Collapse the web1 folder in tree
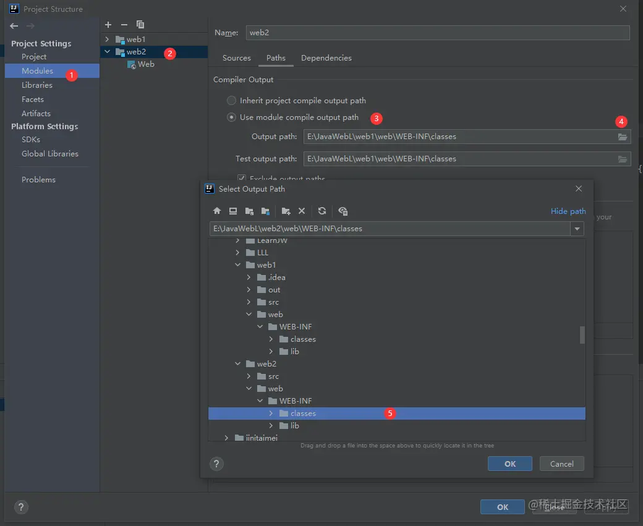Image resolution: width=643 pixels, height=526 pixels. coord(237,265)
